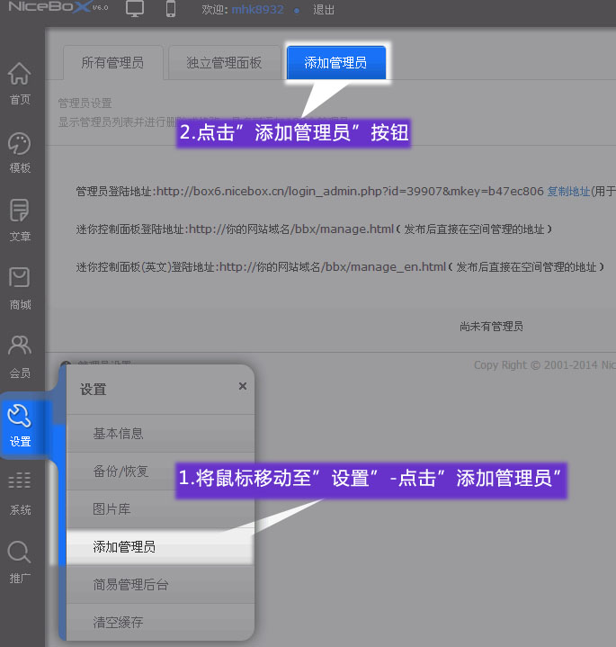Close the 设置 popup menu
616x647 pixels.
click(242, 386)
